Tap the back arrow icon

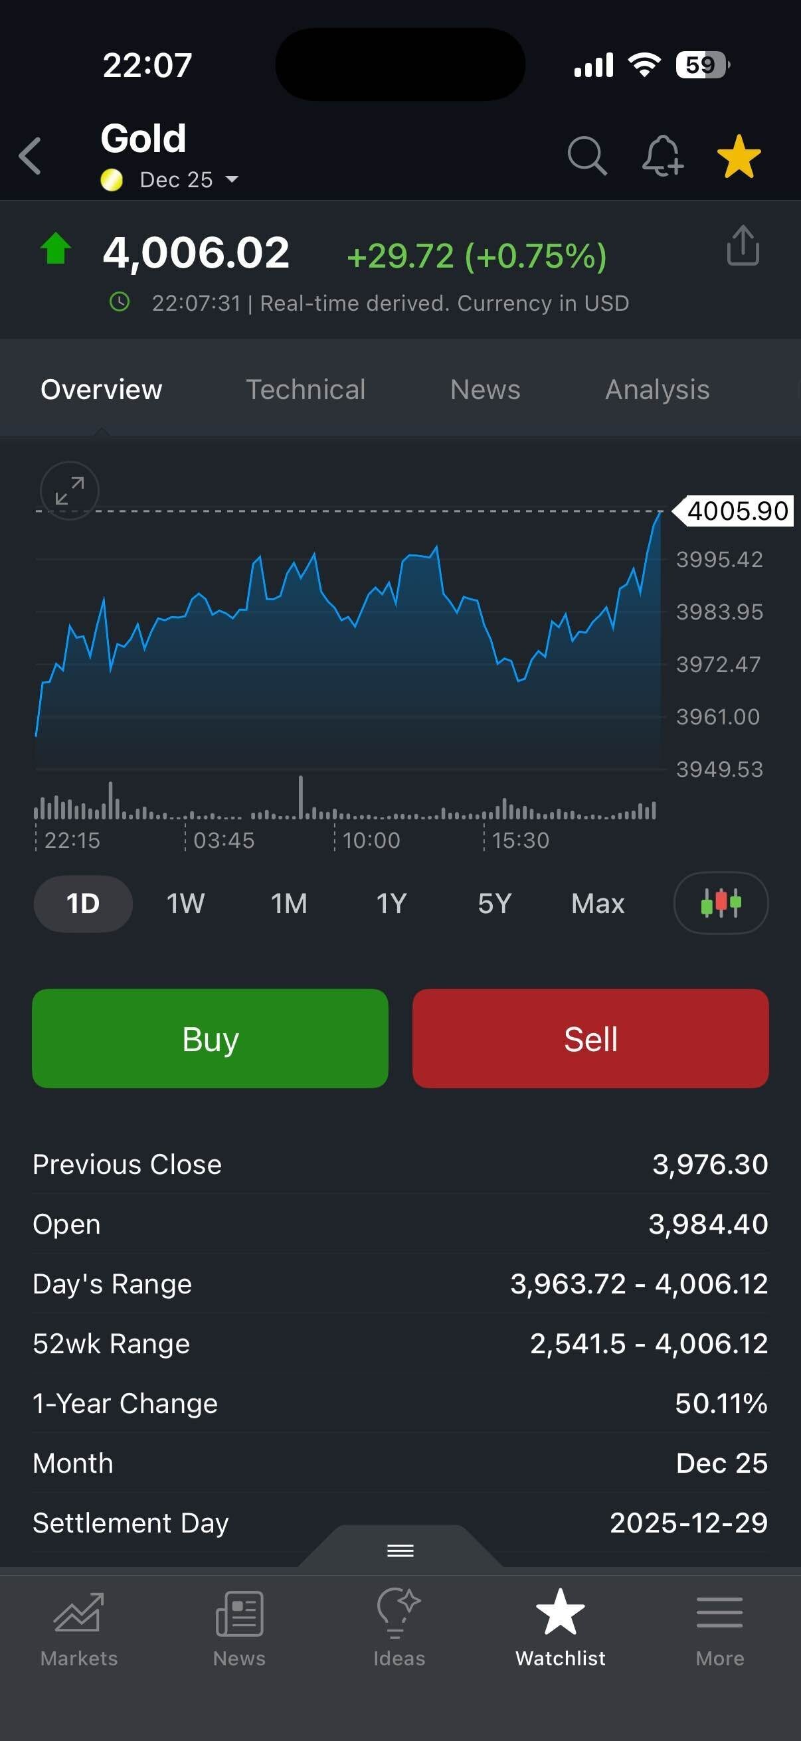tap(31, 156)
